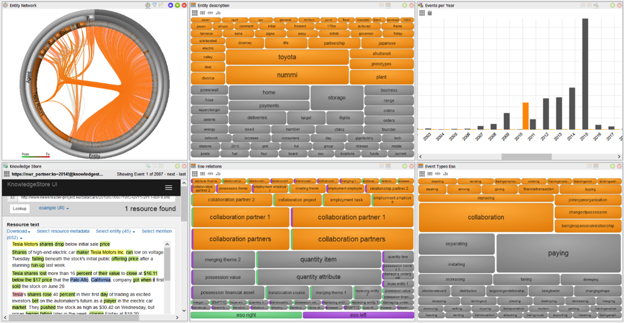Click the bar chart icon in Entity description toolbar

click(x=218, y=13)
